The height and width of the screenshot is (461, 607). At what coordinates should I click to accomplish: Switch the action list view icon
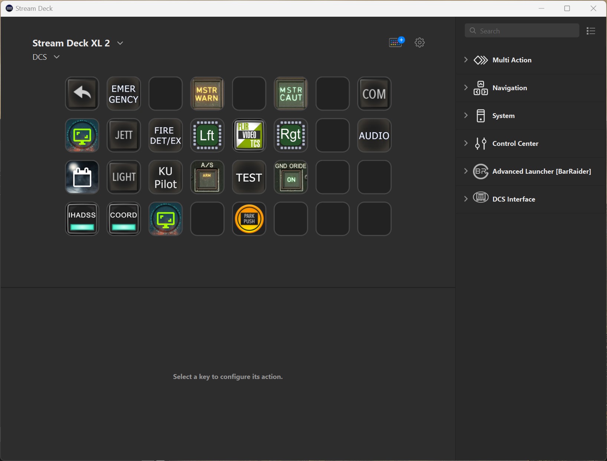click(x=591, y=31)
